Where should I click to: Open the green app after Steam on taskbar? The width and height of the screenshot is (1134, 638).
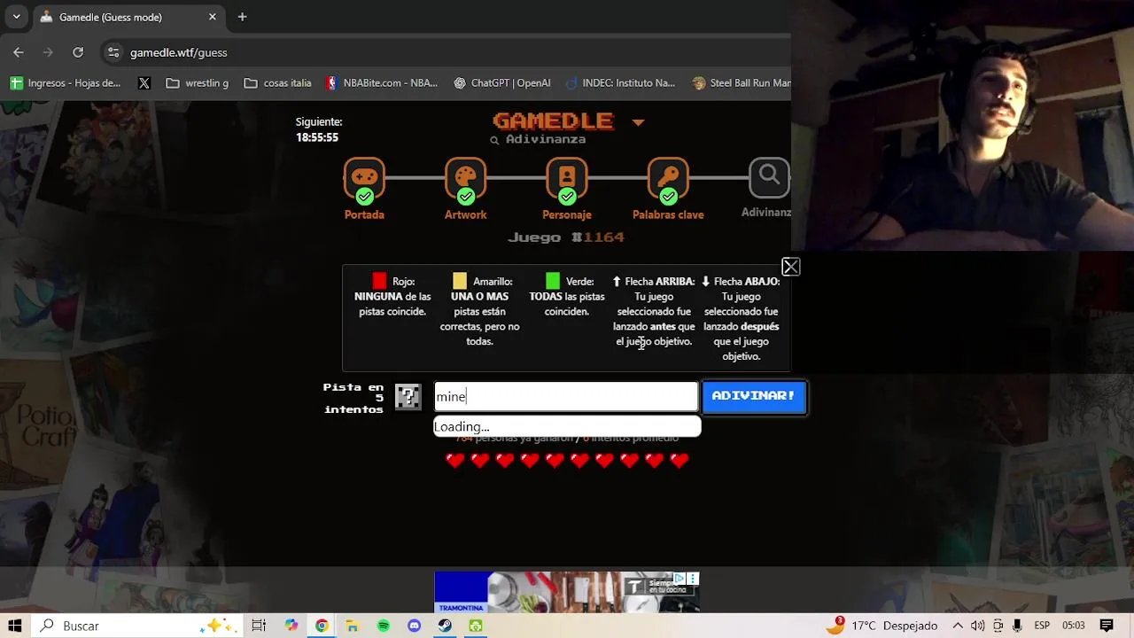tap(476, 626)
